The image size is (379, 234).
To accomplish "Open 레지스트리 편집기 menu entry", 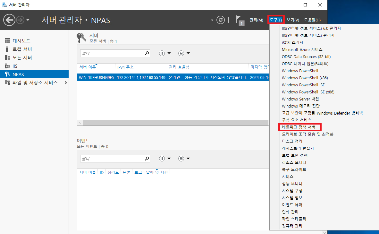I will 298,148.
